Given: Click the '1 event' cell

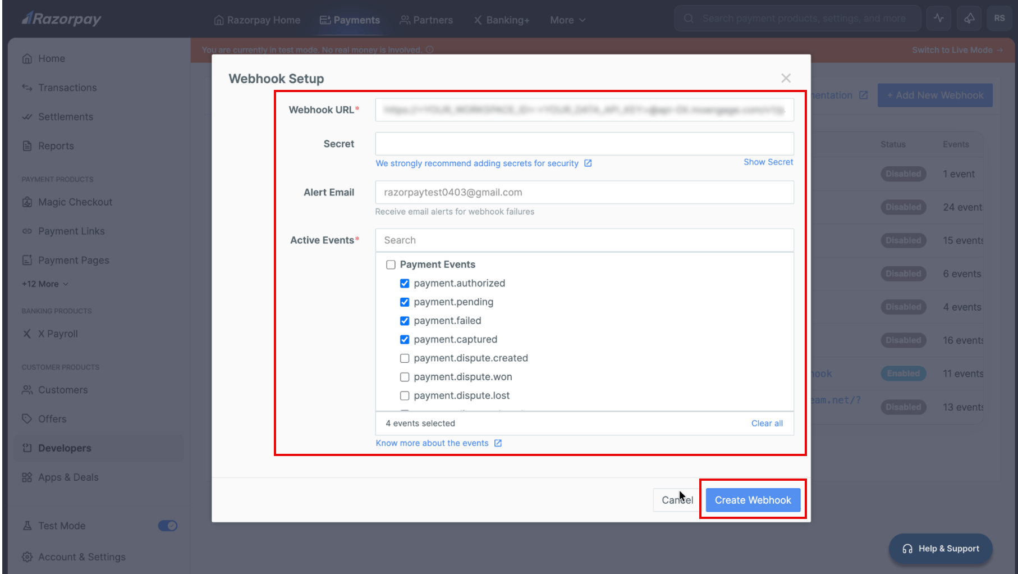Looking at the screenshot, I should coord(959,174).
